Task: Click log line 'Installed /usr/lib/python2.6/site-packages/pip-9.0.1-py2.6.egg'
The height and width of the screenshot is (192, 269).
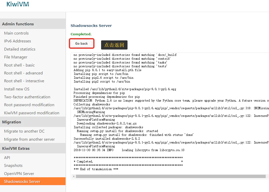Action: (125, 89)
